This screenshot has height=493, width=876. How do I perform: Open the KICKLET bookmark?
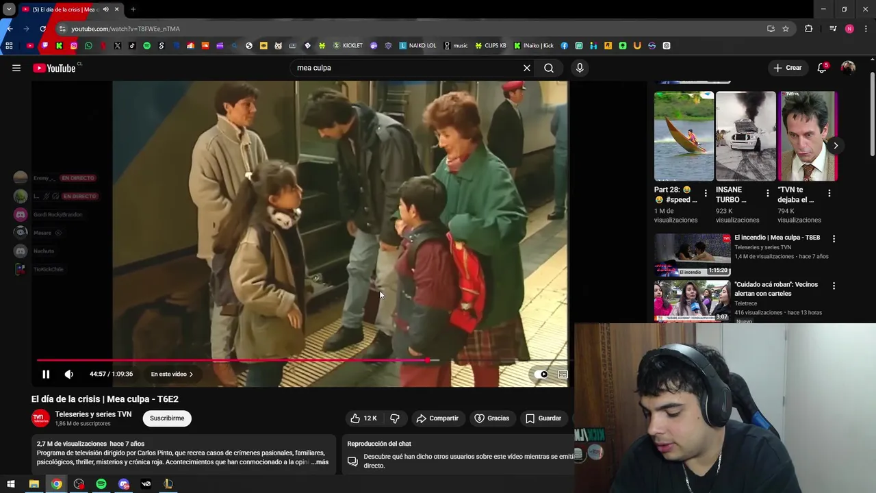[348, 46]
